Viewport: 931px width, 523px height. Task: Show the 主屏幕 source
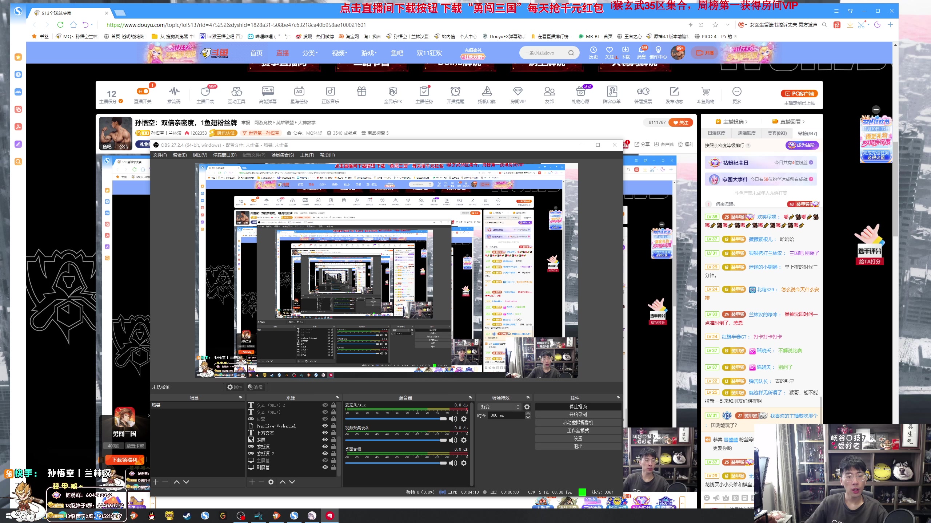325,460
